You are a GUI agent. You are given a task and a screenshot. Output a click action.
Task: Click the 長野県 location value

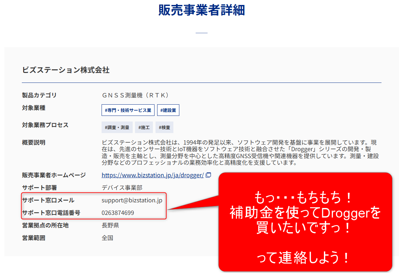(110, 225)
